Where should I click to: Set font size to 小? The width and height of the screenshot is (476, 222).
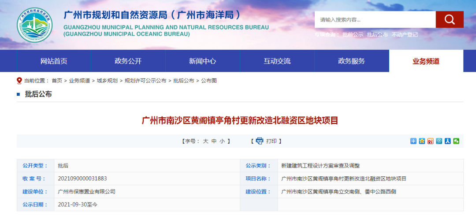pos(223,141)
